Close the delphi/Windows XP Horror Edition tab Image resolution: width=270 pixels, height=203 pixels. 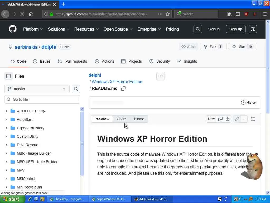(55, 4)
